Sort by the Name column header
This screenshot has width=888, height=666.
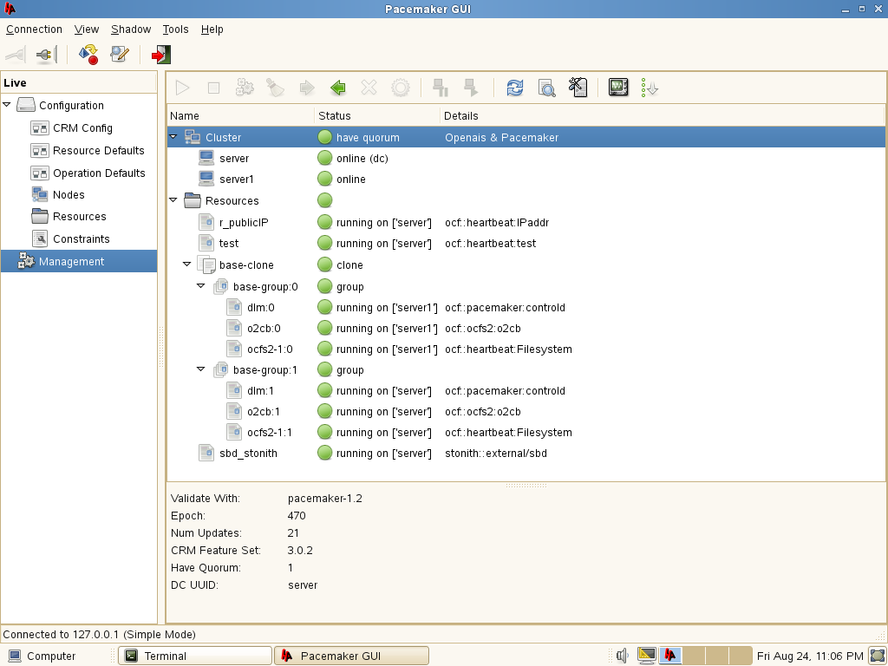[241, 115]
